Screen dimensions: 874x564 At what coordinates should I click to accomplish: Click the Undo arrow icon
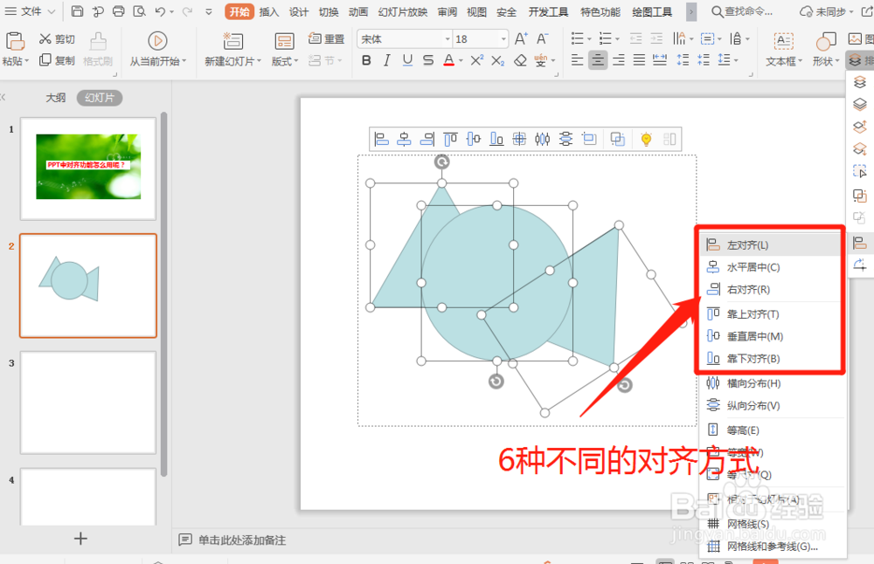click(x=161, y=11)
